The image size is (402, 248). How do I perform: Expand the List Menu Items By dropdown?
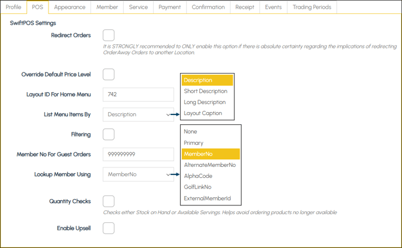point(138,114)
